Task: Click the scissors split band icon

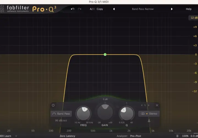Action: pos(149,121)
